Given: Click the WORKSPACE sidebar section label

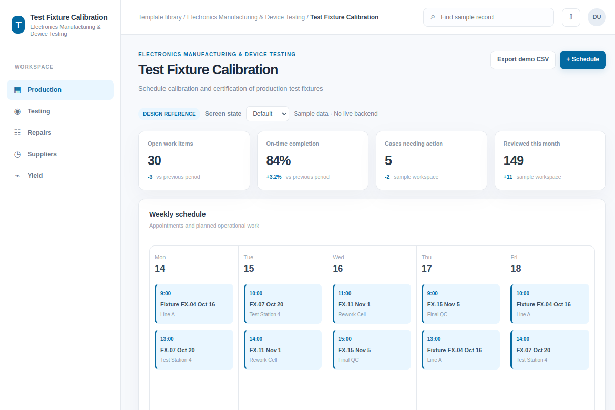Looking at the screenshot, I should coord(34,67).
